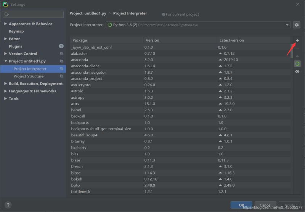Select the _ipyw_jlab_nb_ext_conf package row
305x212 pixels.
pyautogui.click(x=180, y=47)
